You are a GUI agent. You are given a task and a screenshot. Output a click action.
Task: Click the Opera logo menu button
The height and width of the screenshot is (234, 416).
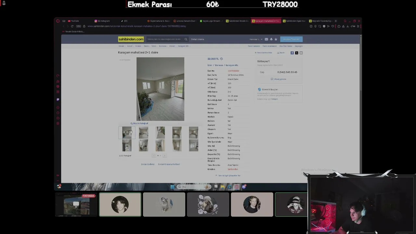[x=58, y=21]
